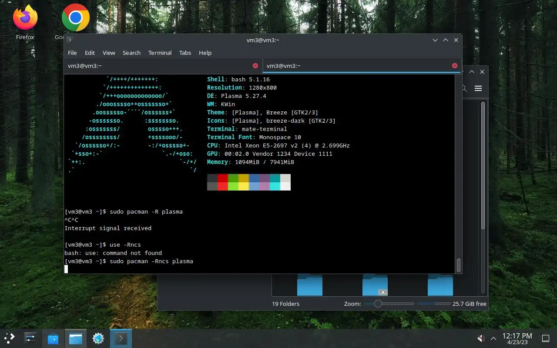Click the terminal app icon in the title bar
The image size is (557, 348).
70,40
